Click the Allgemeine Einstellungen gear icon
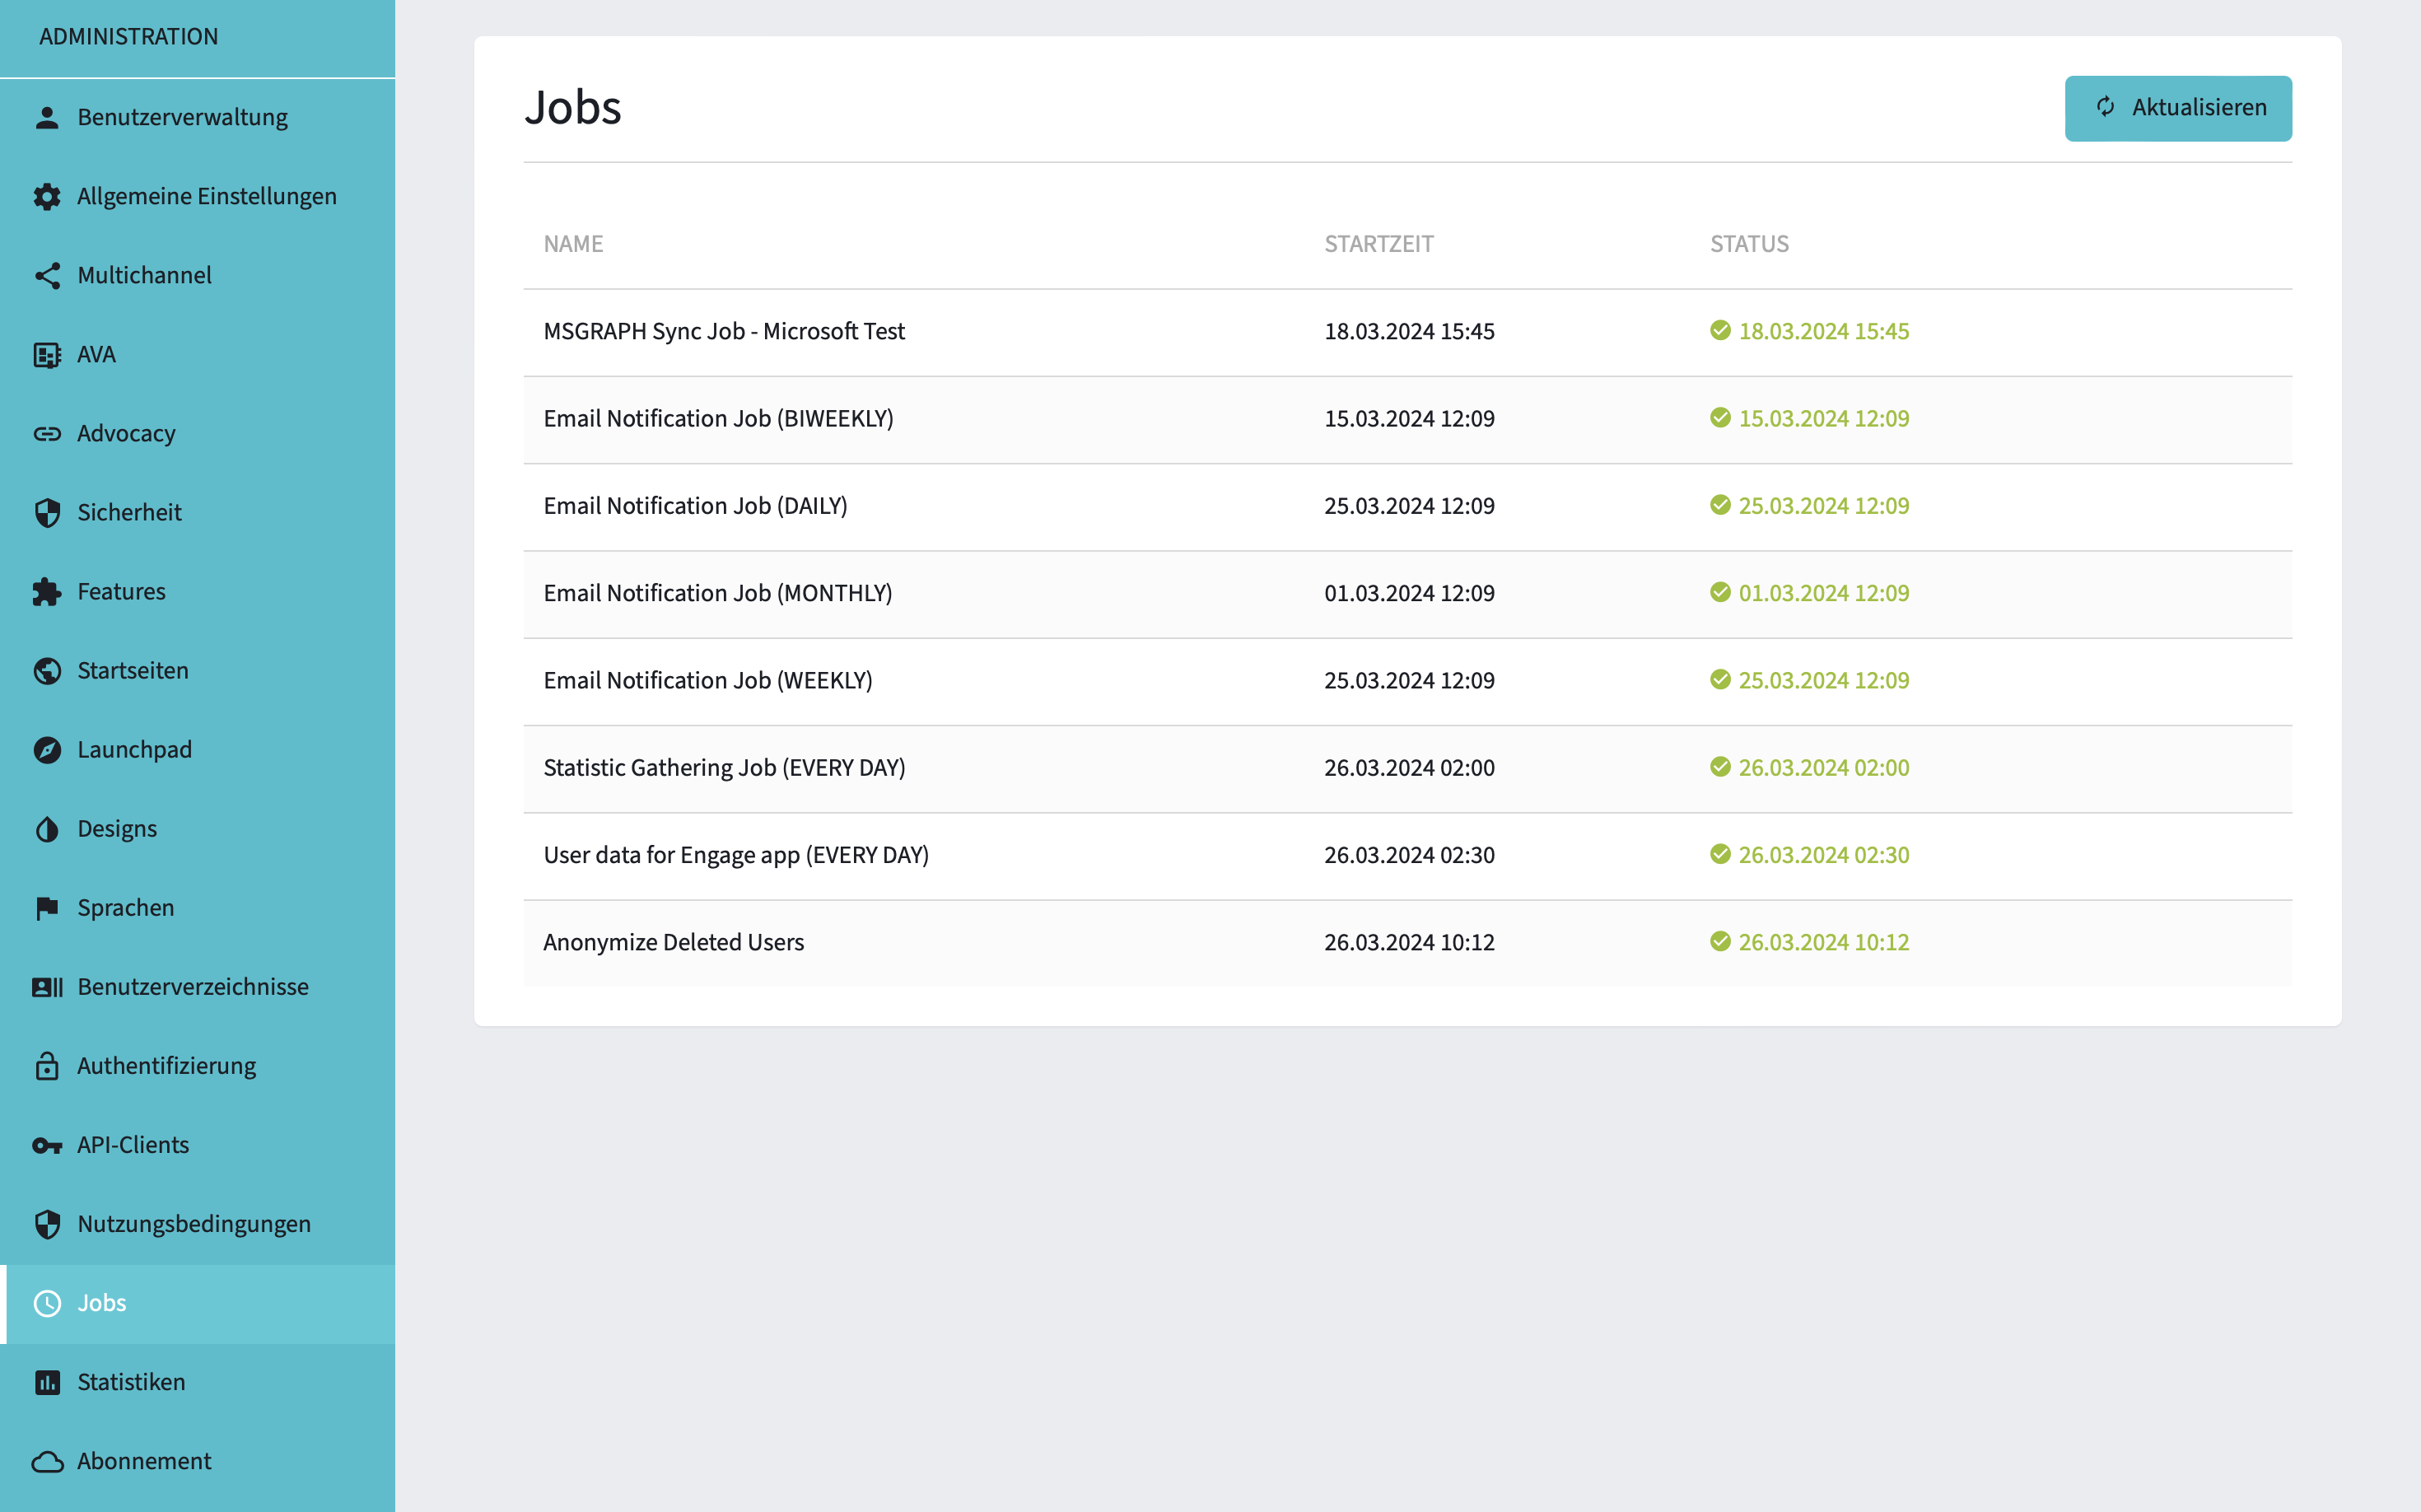This screenshot has width=2421, height=1512. tap(47, 197)
